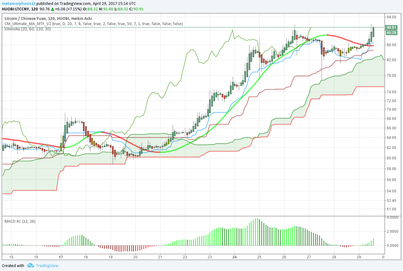403x271 pixels.
Task: Select the Ichimoku (20, 60, 120, 30) label
Action: pos(28,29)
